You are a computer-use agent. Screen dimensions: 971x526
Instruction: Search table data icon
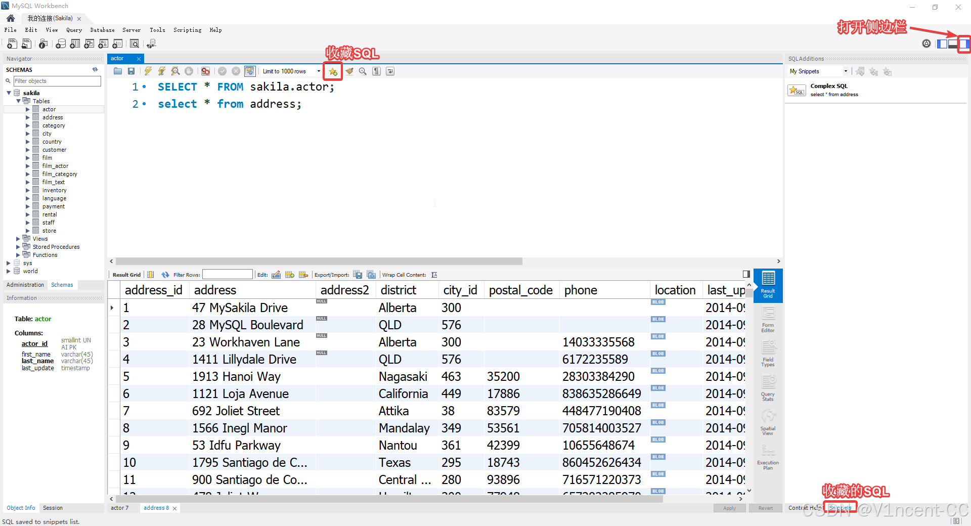click(x=135, y=44)
